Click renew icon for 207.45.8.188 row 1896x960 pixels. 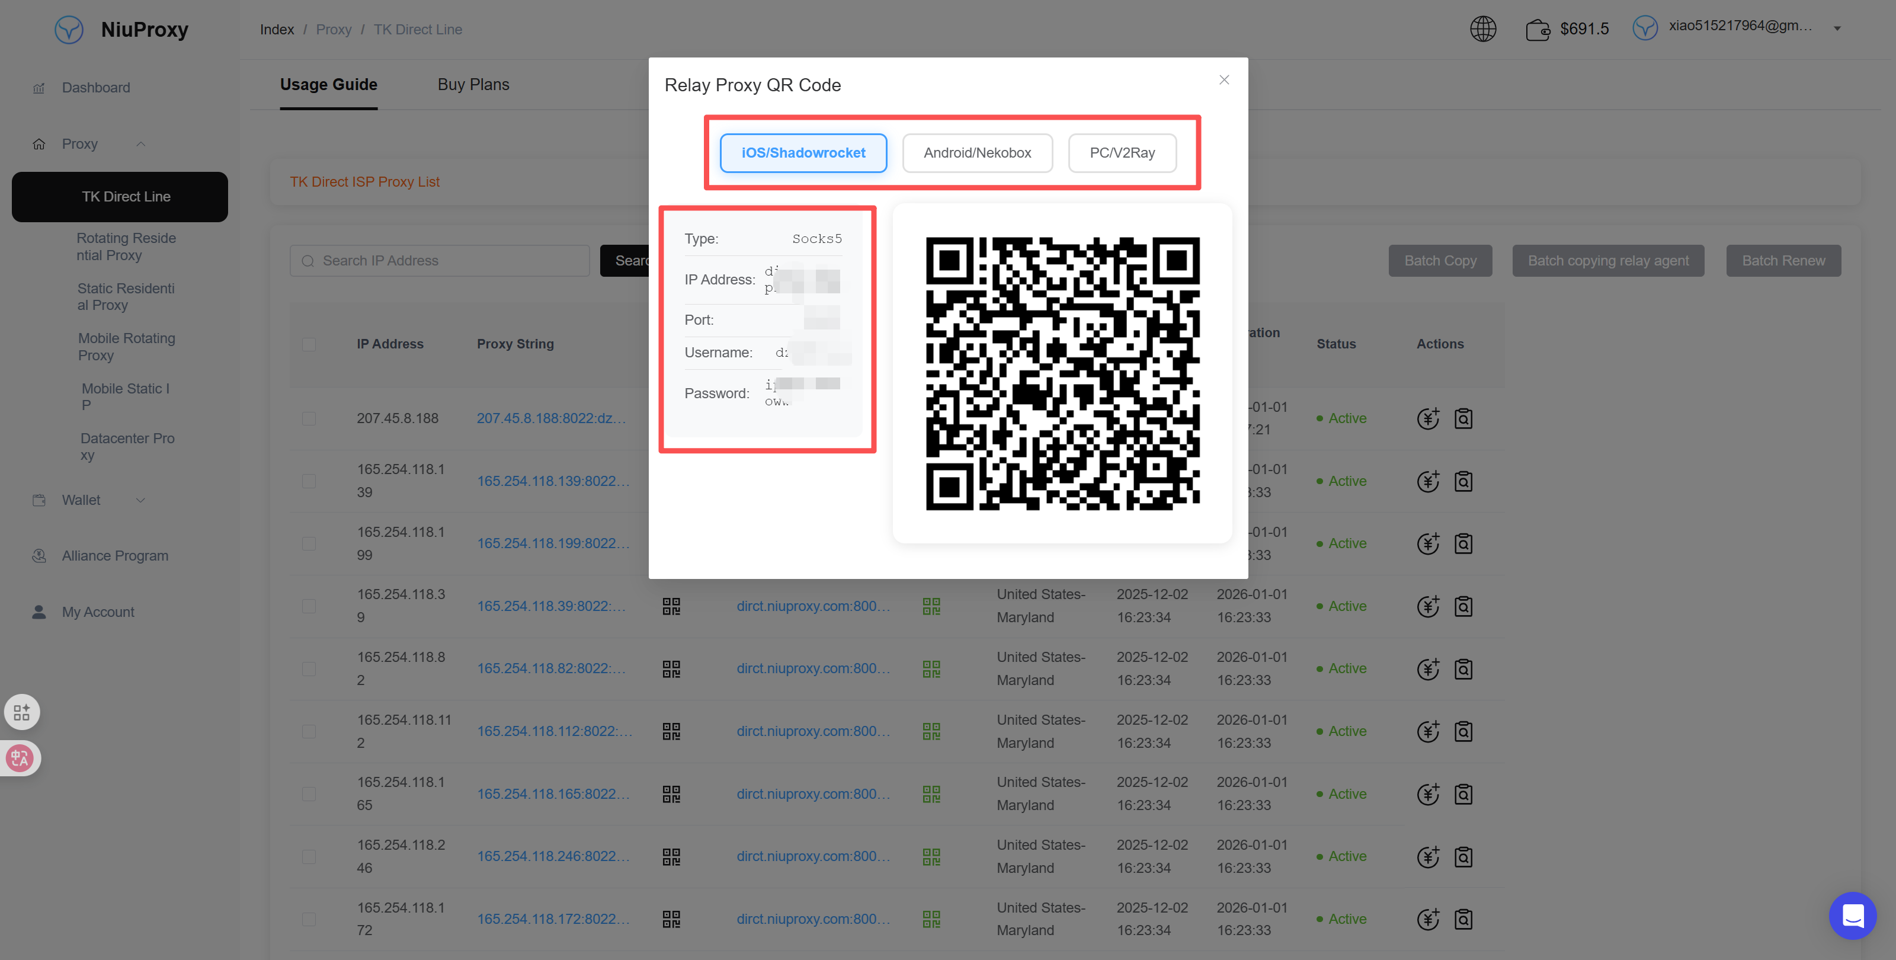tap(1428, 418)
